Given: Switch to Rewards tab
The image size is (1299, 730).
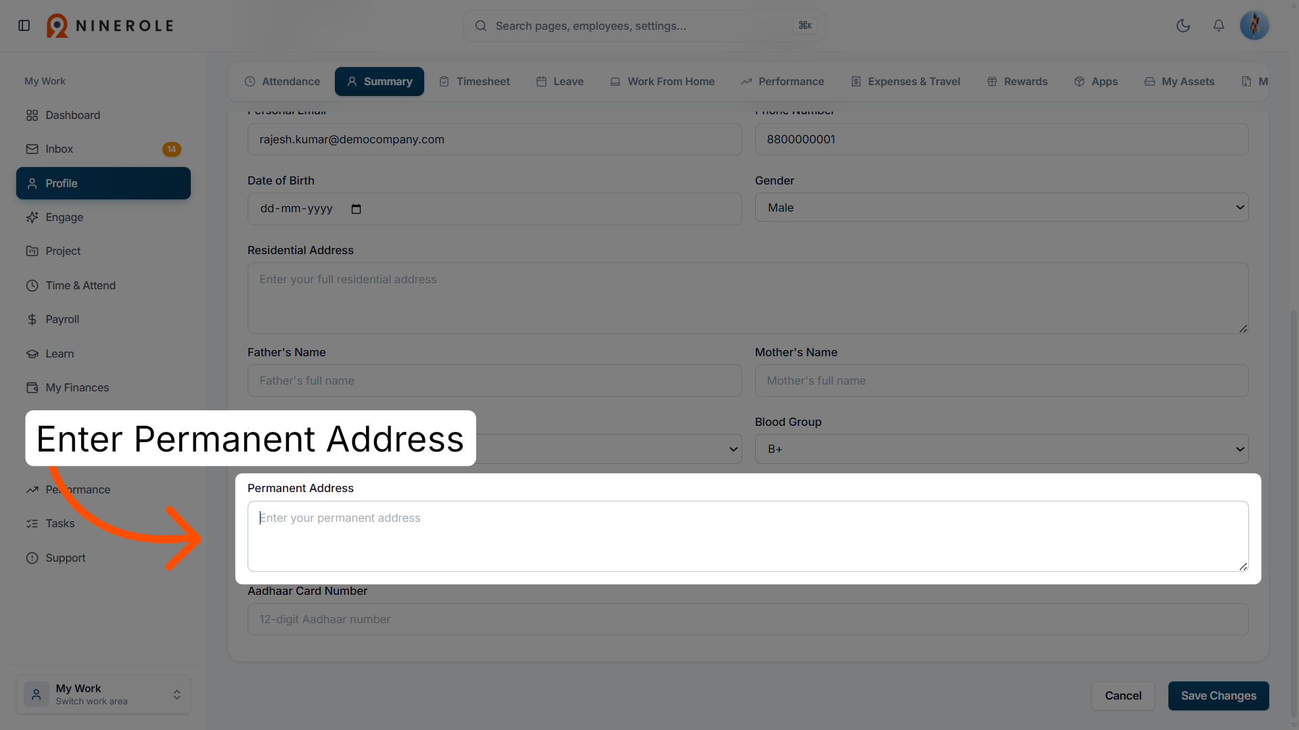Looking at the screenshot, I should coord(1018,81).
